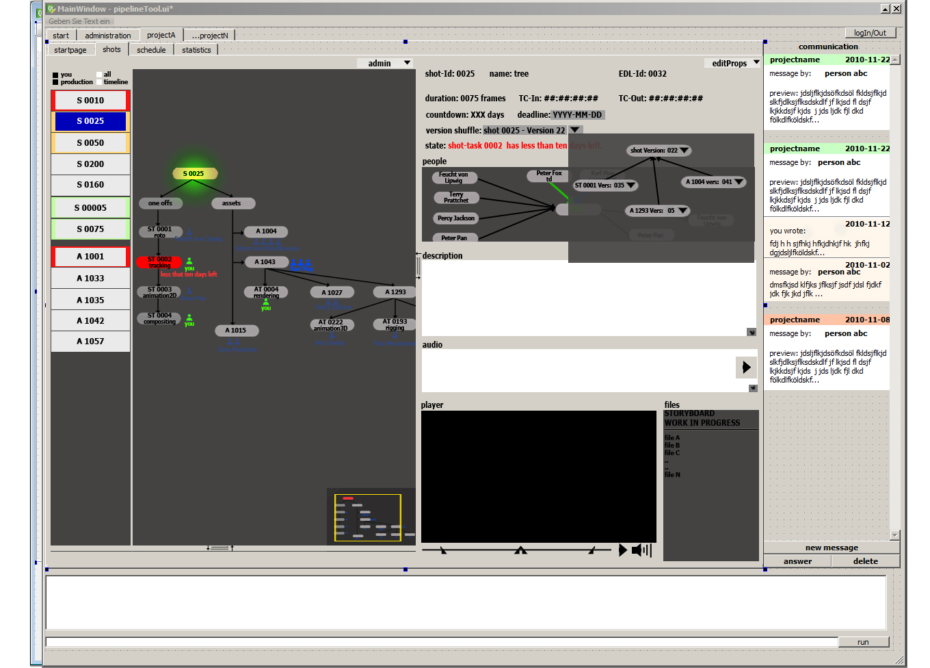This screenshot has width=930, height=668.
Task: Click the A 1027 asset node
Action: 332,292
